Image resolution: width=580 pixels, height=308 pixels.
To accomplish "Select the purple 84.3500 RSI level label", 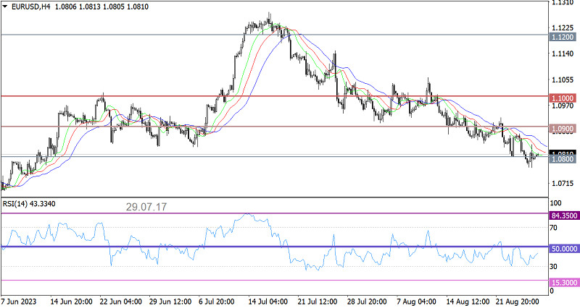I will 564,215.
